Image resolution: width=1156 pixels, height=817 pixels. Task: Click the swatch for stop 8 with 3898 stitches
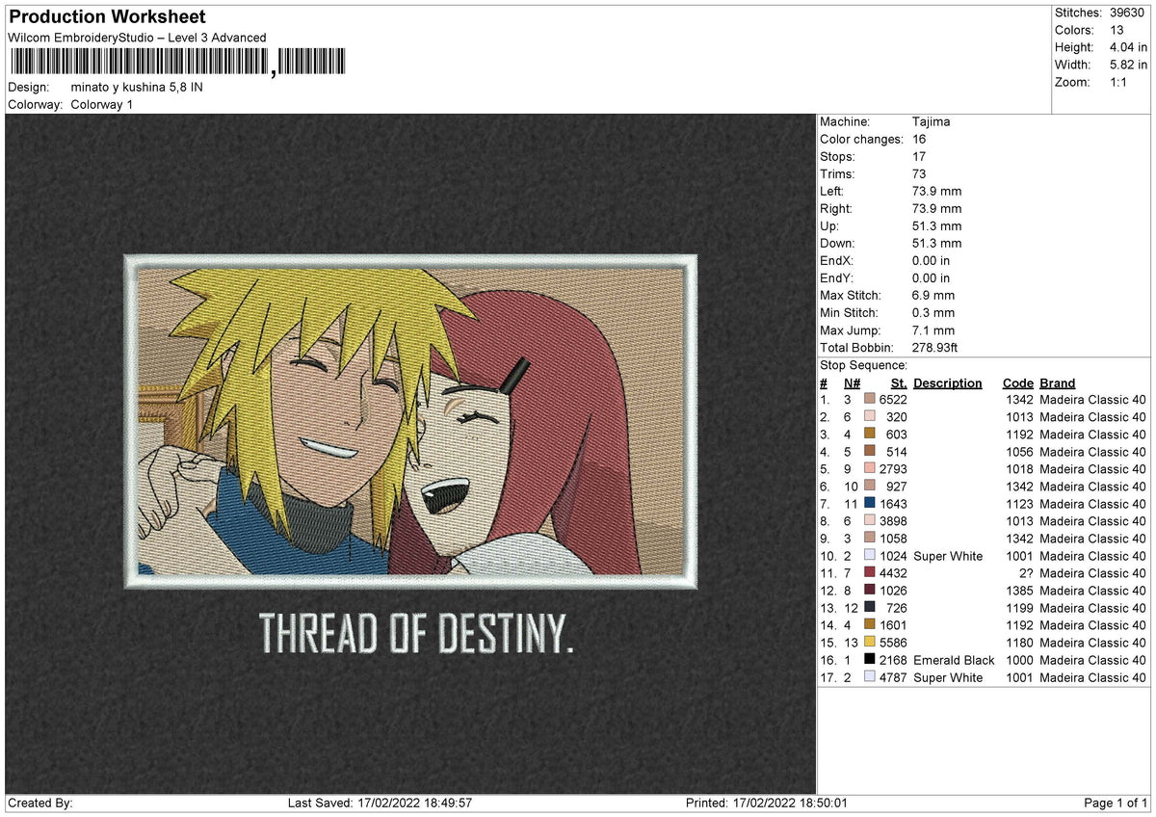point(870,520)
